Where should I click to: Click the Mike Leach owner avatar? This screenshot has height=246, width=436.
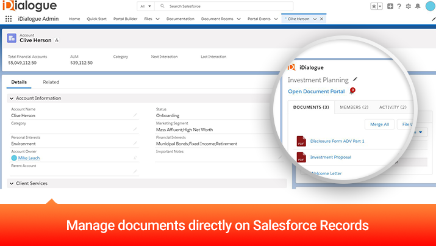tap(14, 158)
